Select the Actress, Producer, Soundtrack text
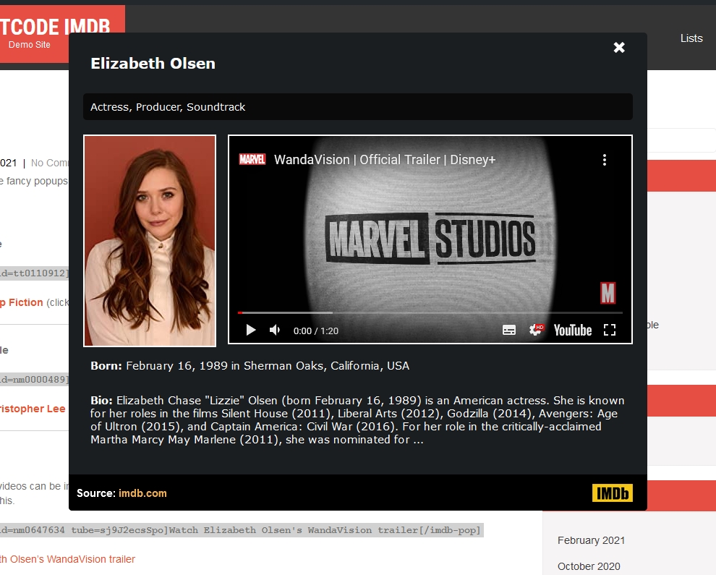 pos(168,107)
